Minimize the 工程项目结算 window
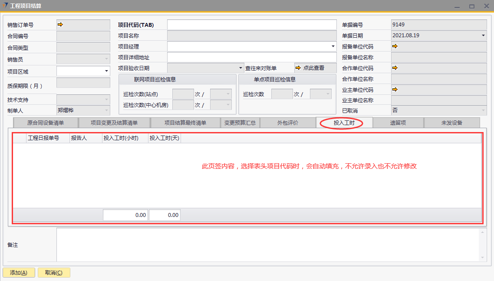494x281 pixels. [456, 6]
